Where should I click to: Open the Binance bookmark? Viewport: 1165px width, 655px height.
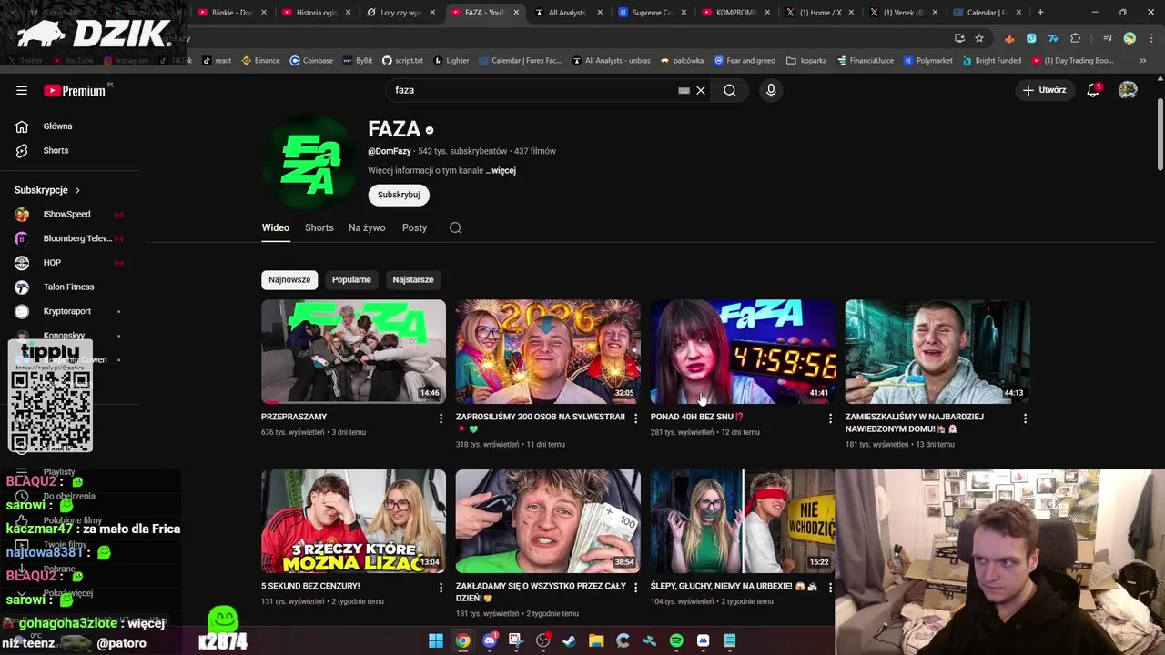click(x=260, y=60)
